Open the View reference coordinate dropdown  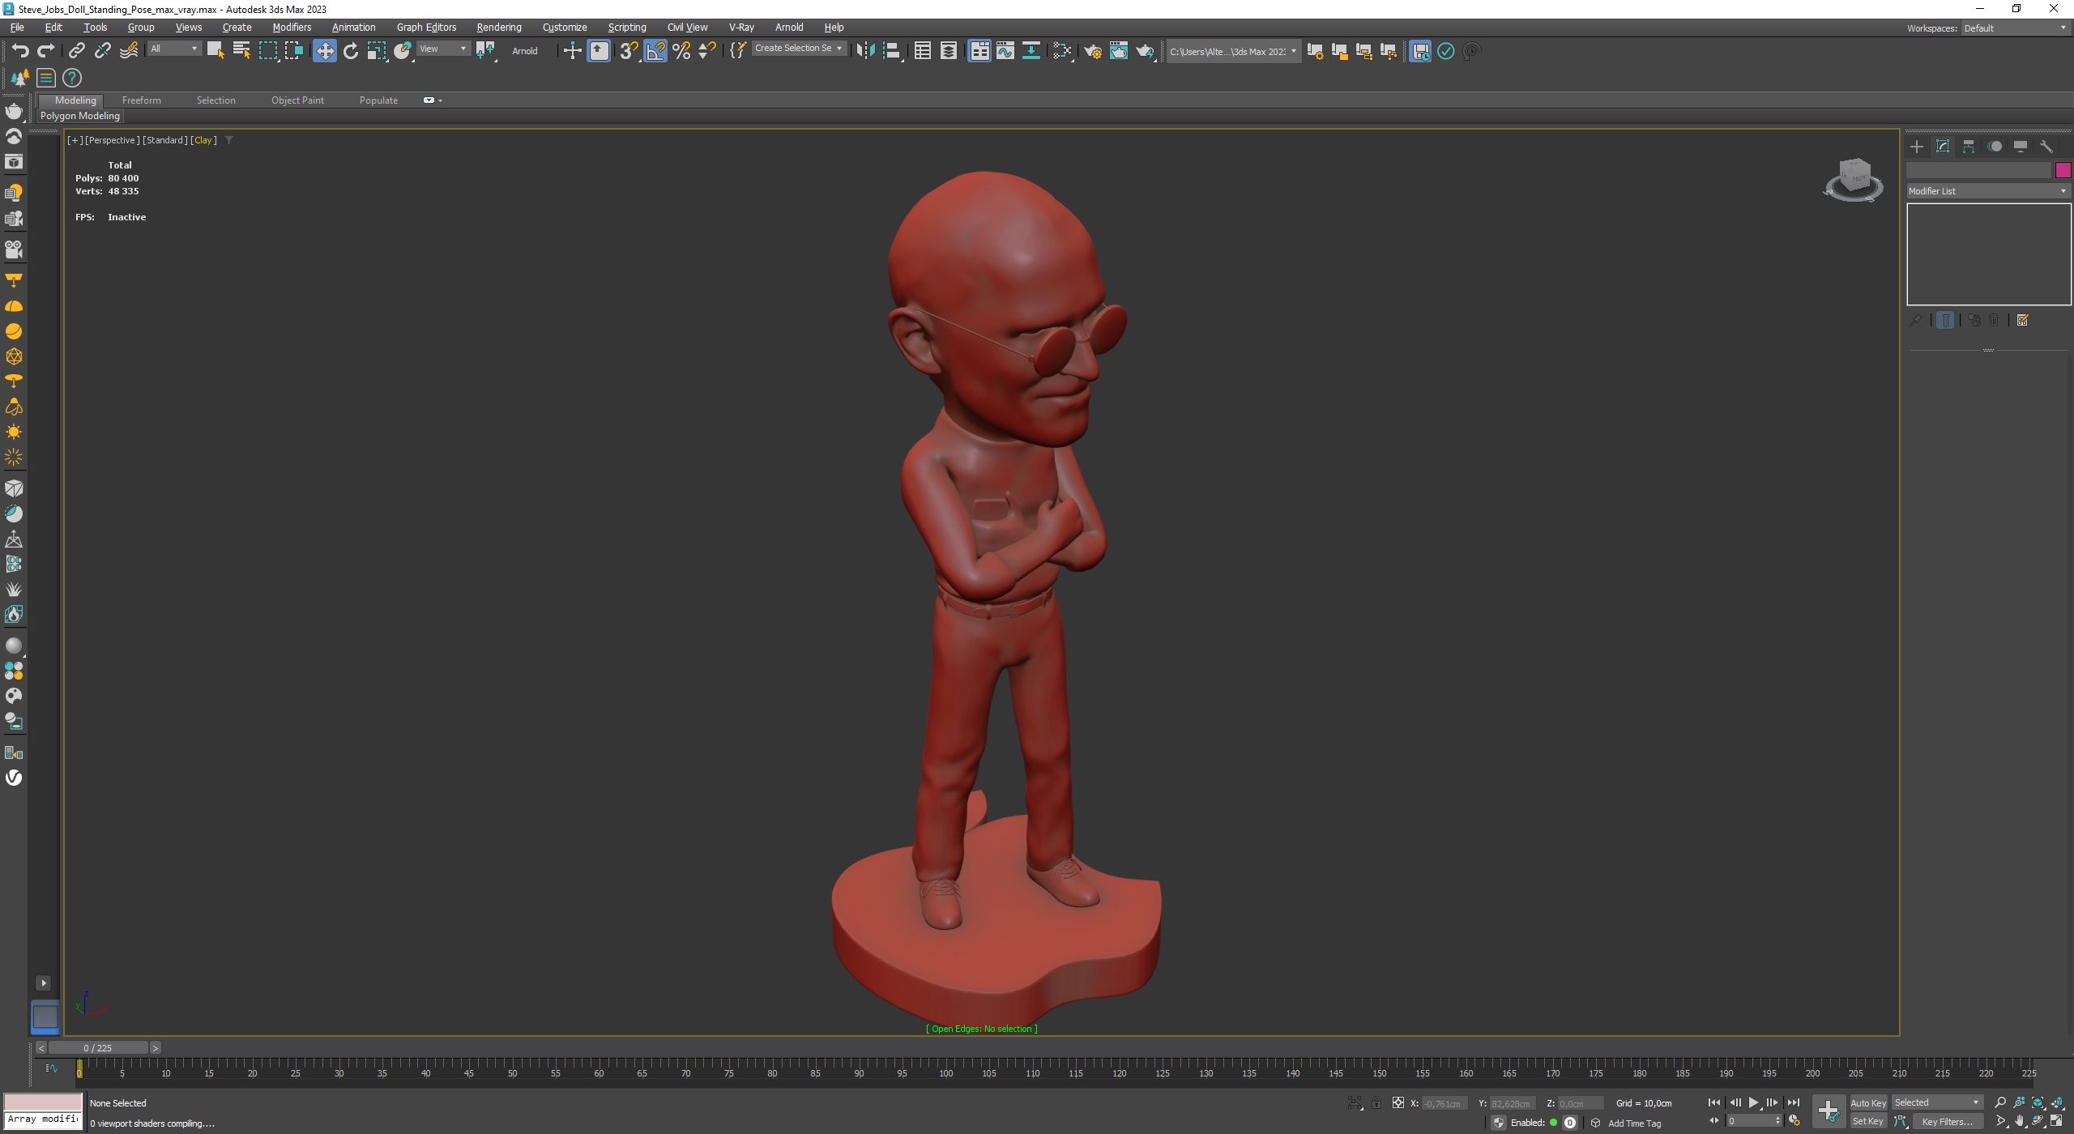442,49
